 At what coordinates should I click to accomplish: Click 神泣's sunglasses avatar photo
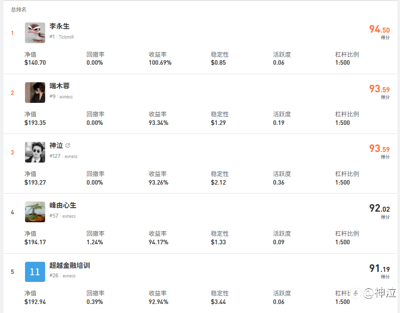coord(35,152)
